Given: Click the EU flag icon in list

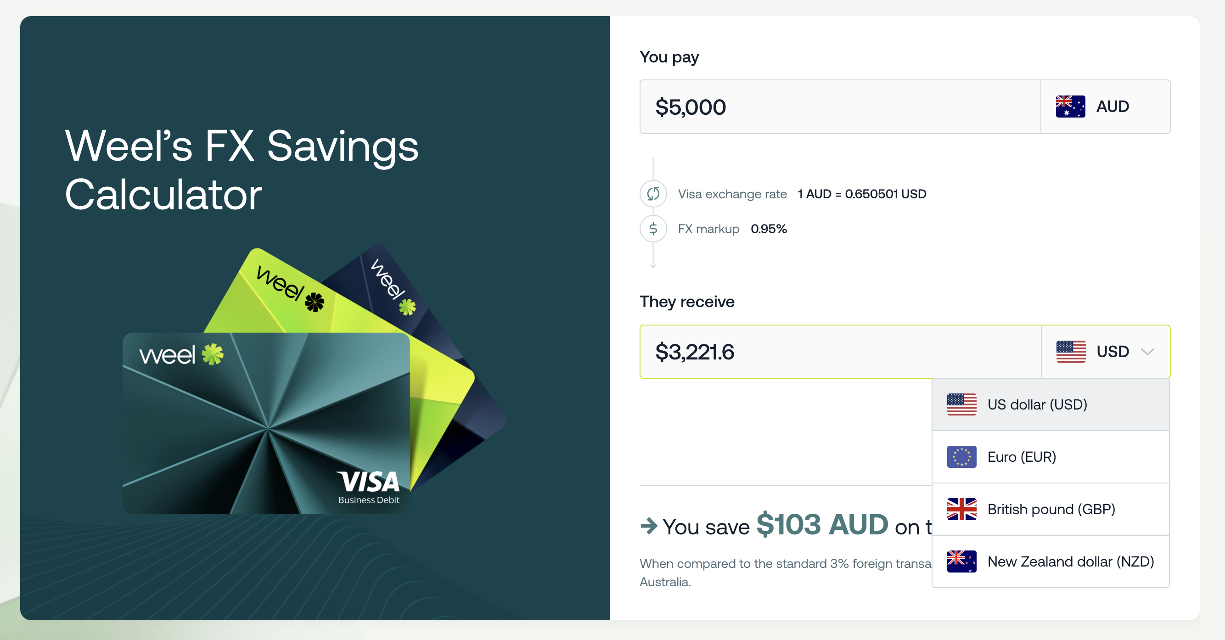Looking at the screenshot, I should coord(961,457).
